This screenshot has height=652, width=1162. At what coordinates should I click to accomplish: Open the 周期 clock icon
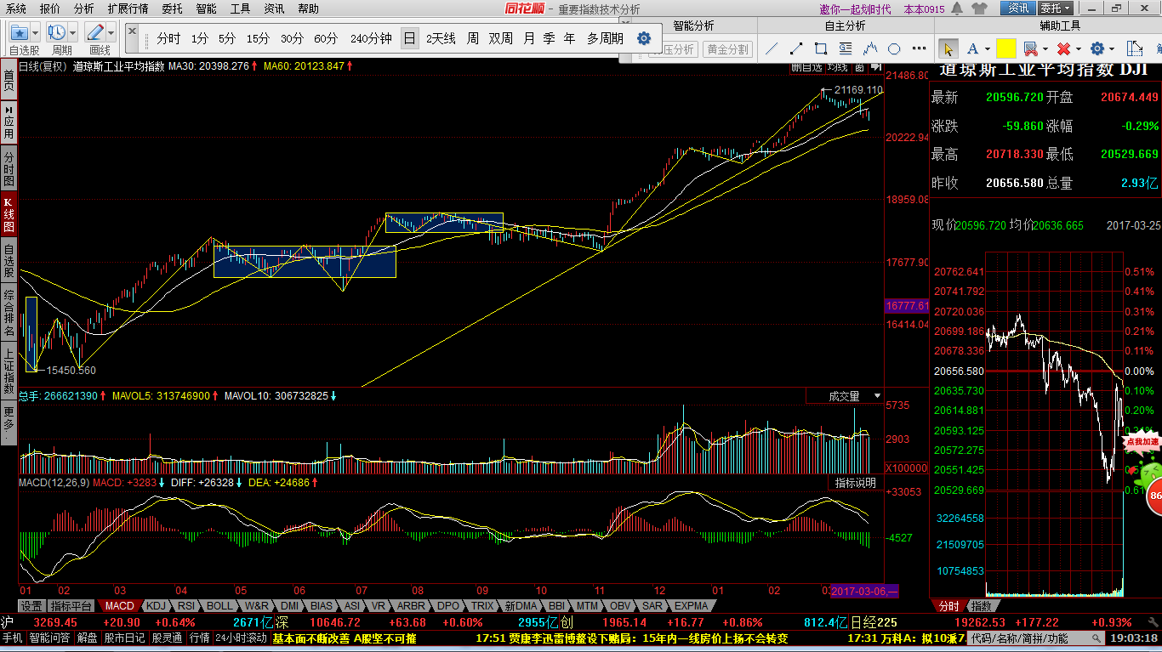(x=56, y=32)
